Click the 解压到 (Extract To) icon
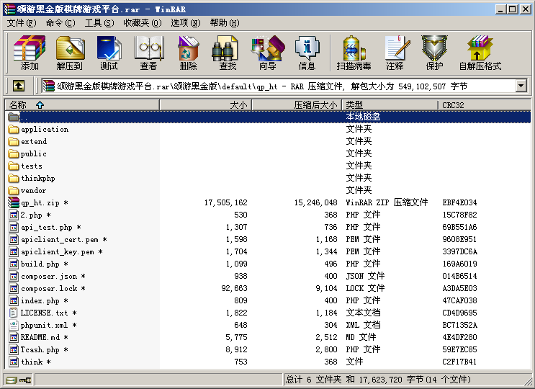The height and width of the screenshot is (389, 535). (x=69, y=53)
